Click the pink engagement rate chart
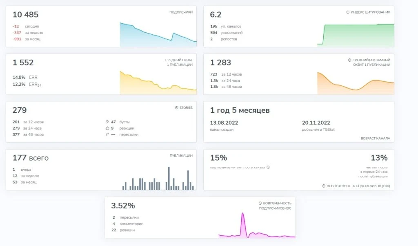 click(257, 225)
